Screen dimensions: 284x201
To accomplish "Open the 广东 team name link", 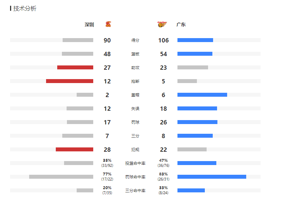I will pos(181,24).
